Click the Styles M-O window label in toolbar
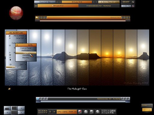Image resolution: width=154 pixels, height=115 pixels. tap(77, 2)
